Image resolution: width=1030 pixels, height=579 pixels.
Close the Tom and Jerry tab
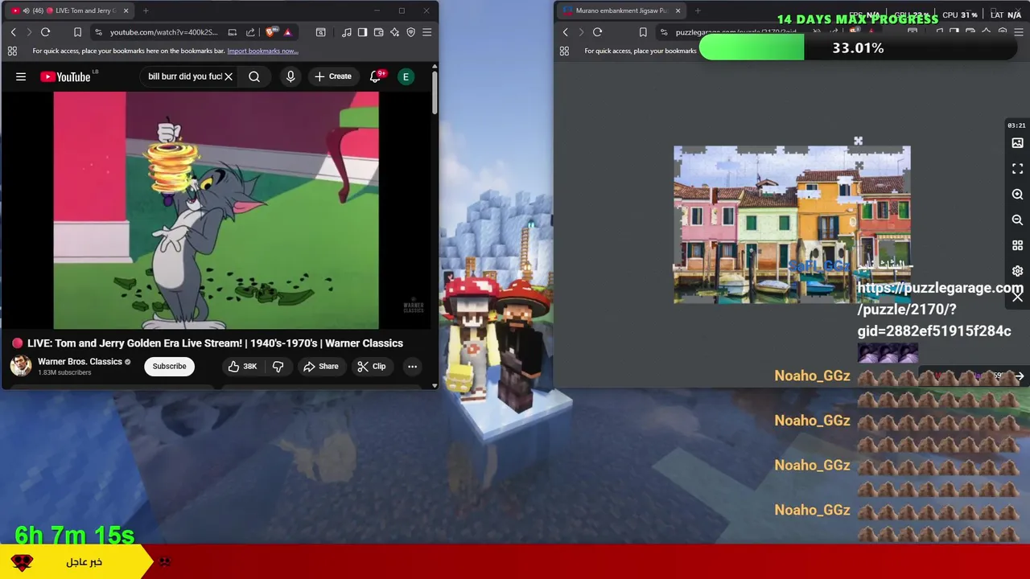(x=125, y=10)
